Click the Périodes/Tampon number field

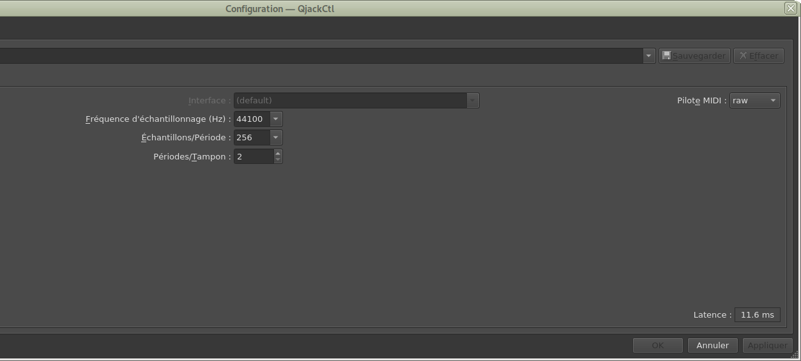click(x=254, y=156)
